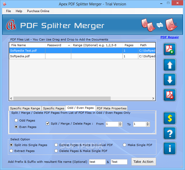
Task: Click the To page number field
Action: coord(140,124)
